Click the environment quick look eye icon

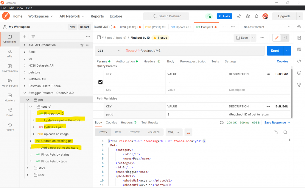(x=299, y=27)
